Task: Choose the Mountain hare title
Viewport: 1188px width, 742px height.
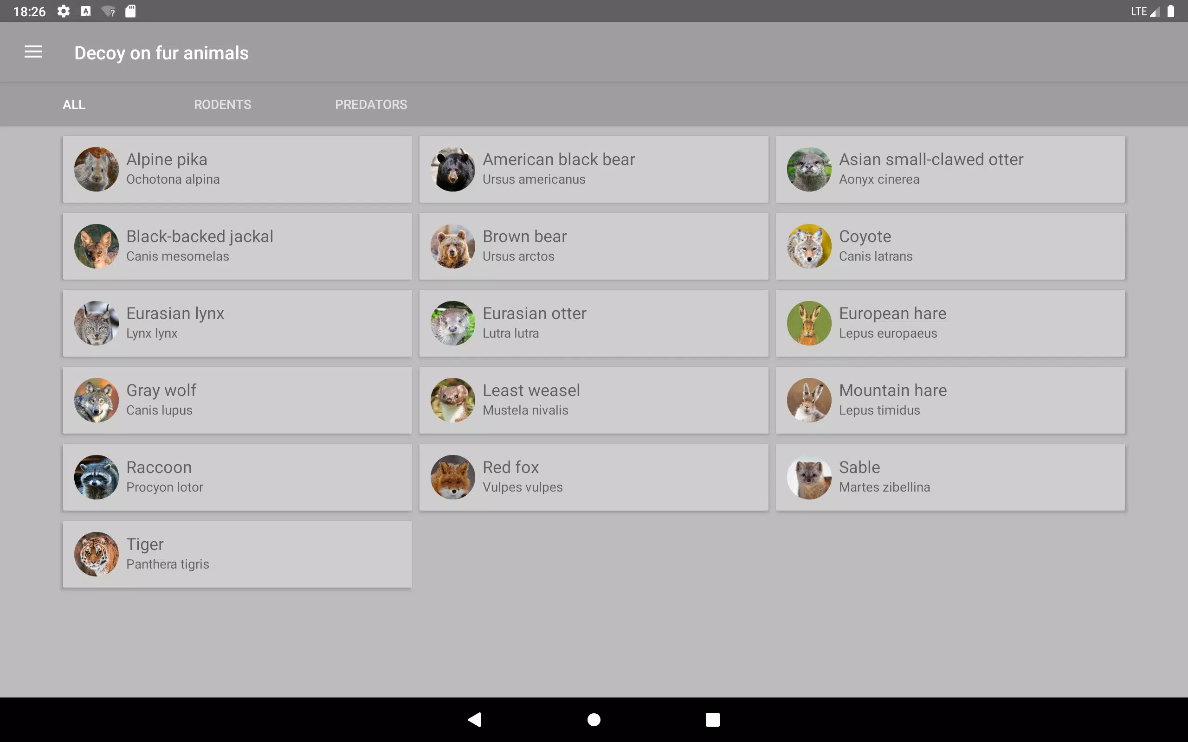Action: pos(893,390)
